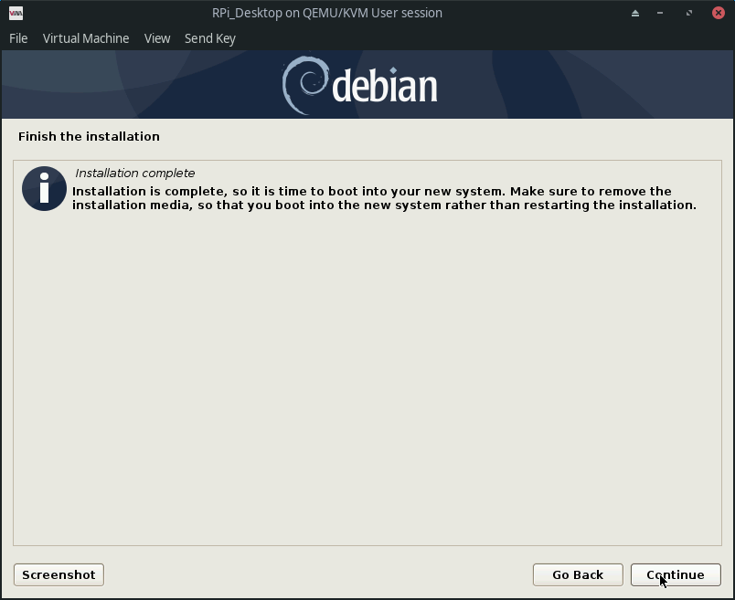The height and width of the screenshot is (600, 735).
Task: Open the Send Key menu
Action: 210,38
